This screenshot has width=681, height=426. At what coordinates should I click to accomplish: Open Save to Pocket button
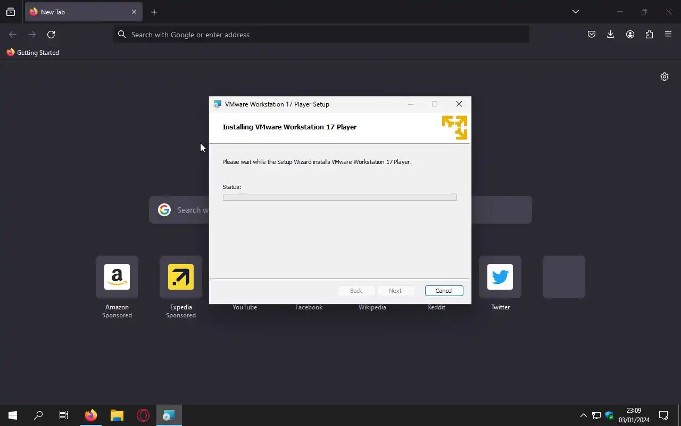click(592, 35)
